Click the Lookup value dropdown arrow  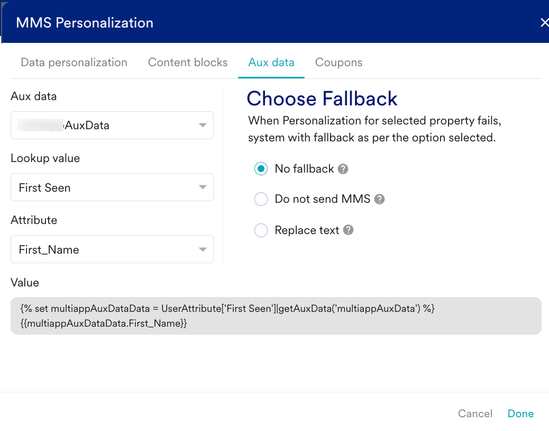(203, 187)
